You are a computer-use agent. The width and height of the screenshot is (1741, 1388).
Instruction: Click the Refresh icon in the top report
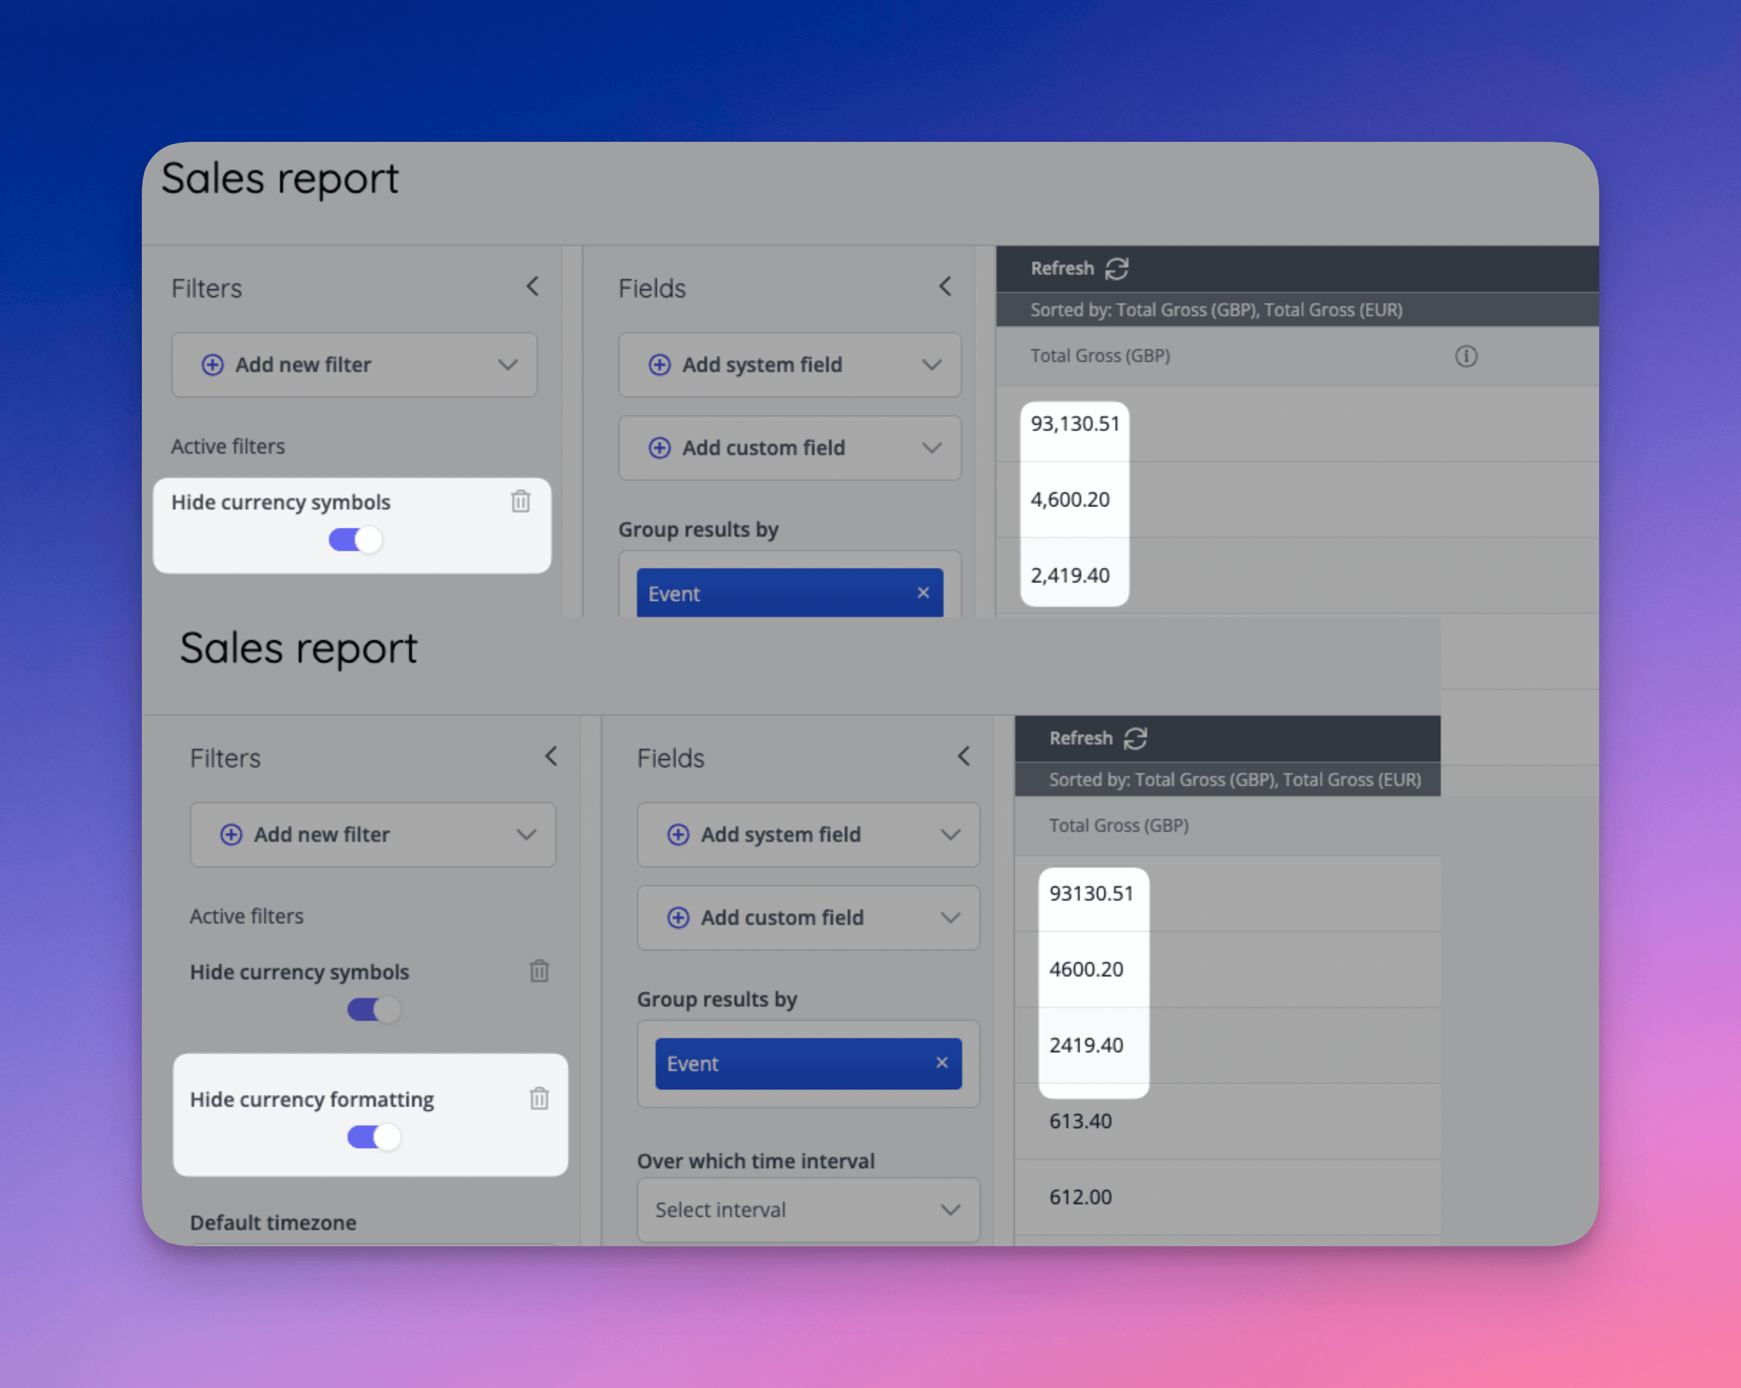pyautogui.click(x=1118, y=268)
